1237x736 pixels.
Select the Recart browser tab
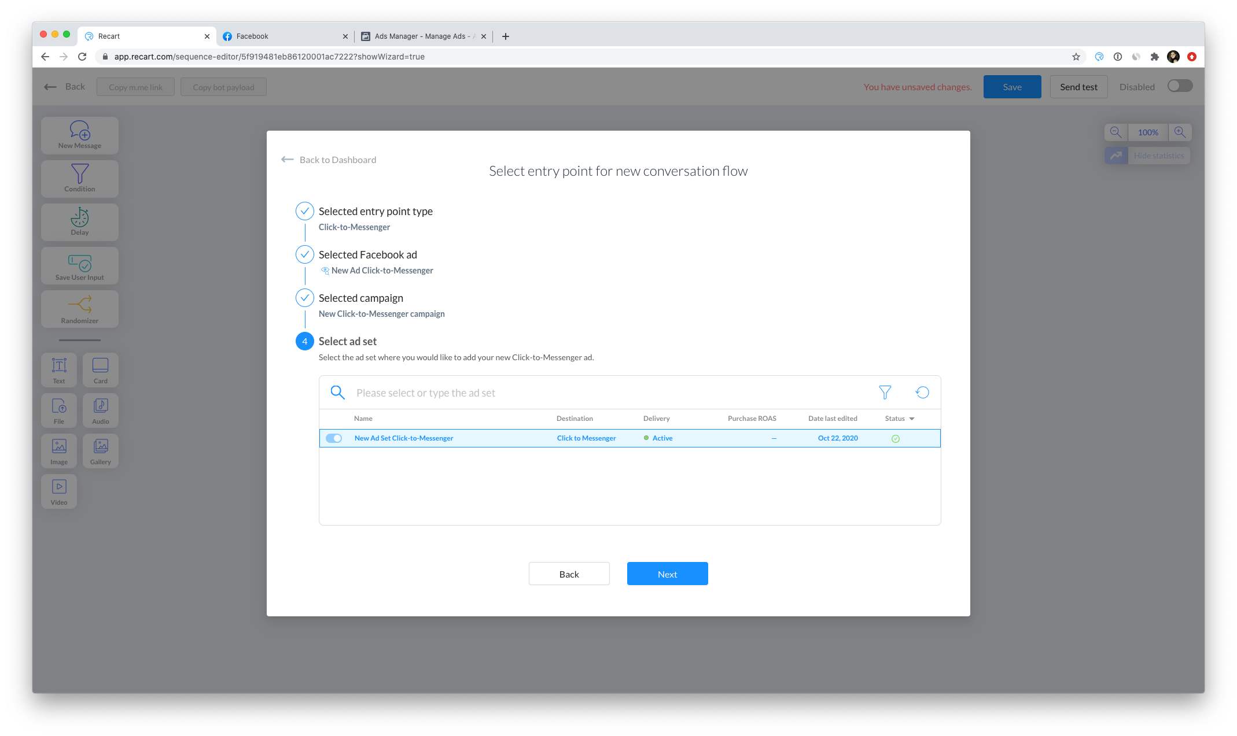point(147,36)
